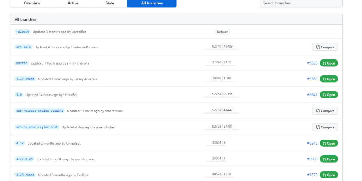Select the All branches tab
Image resolution: width=362 pixels, height=181 pixels.
[152, 3]
